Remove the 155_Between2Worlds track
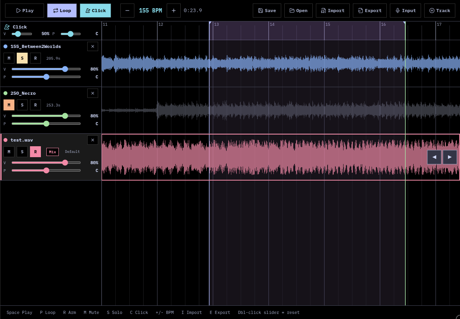This screenshot has width=460, height=319. 93,46
